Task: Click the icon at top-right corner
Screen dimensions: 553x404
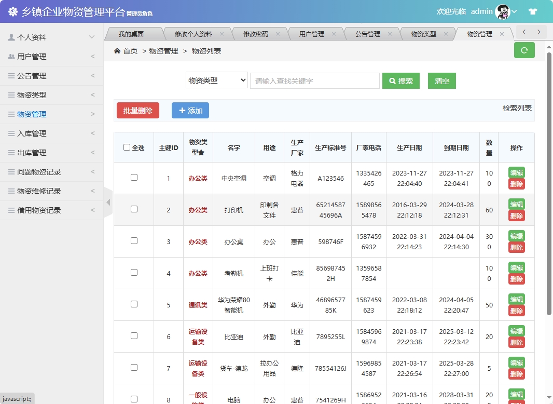Action: coord(533,10)
